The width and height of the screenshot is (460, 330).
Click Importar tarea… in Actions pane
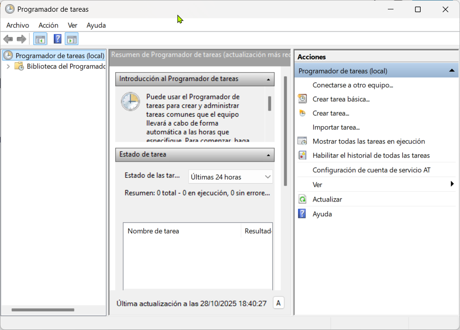pos(336,127)
